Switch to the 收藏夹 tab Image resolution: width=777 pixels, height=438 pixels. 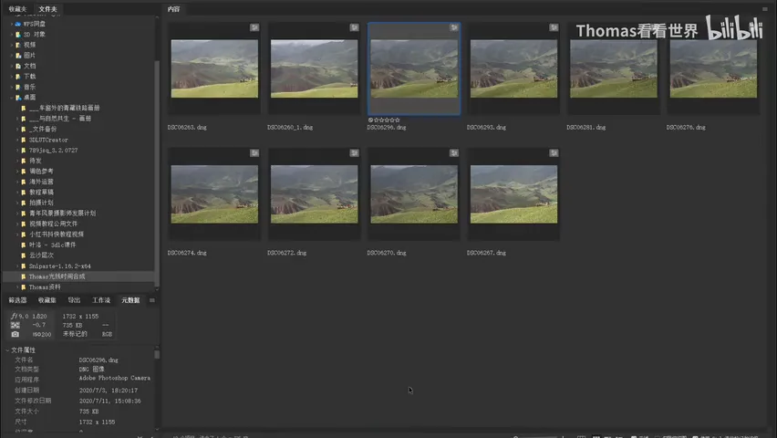[x=17, y=9]
